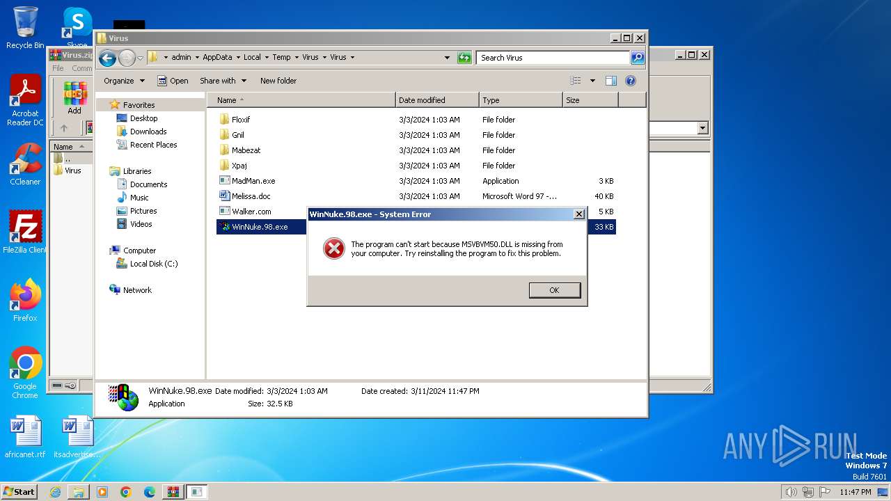
Task: Open the CCleaner desktop shortcut
Action: tap(25, 164)
